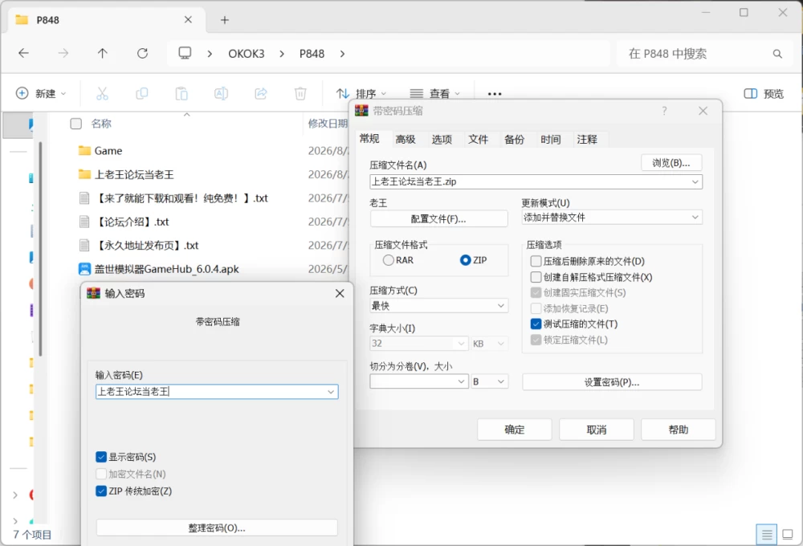Screen dimensions: 803x546
Task: Open the 排序 sort menu
Action: pyautogui.click(x=361, y=94)
